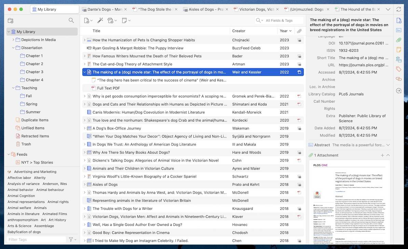This screenshot has width=408, height=249.
Task: Jump to Related section icon
Action: click(399, 79)
